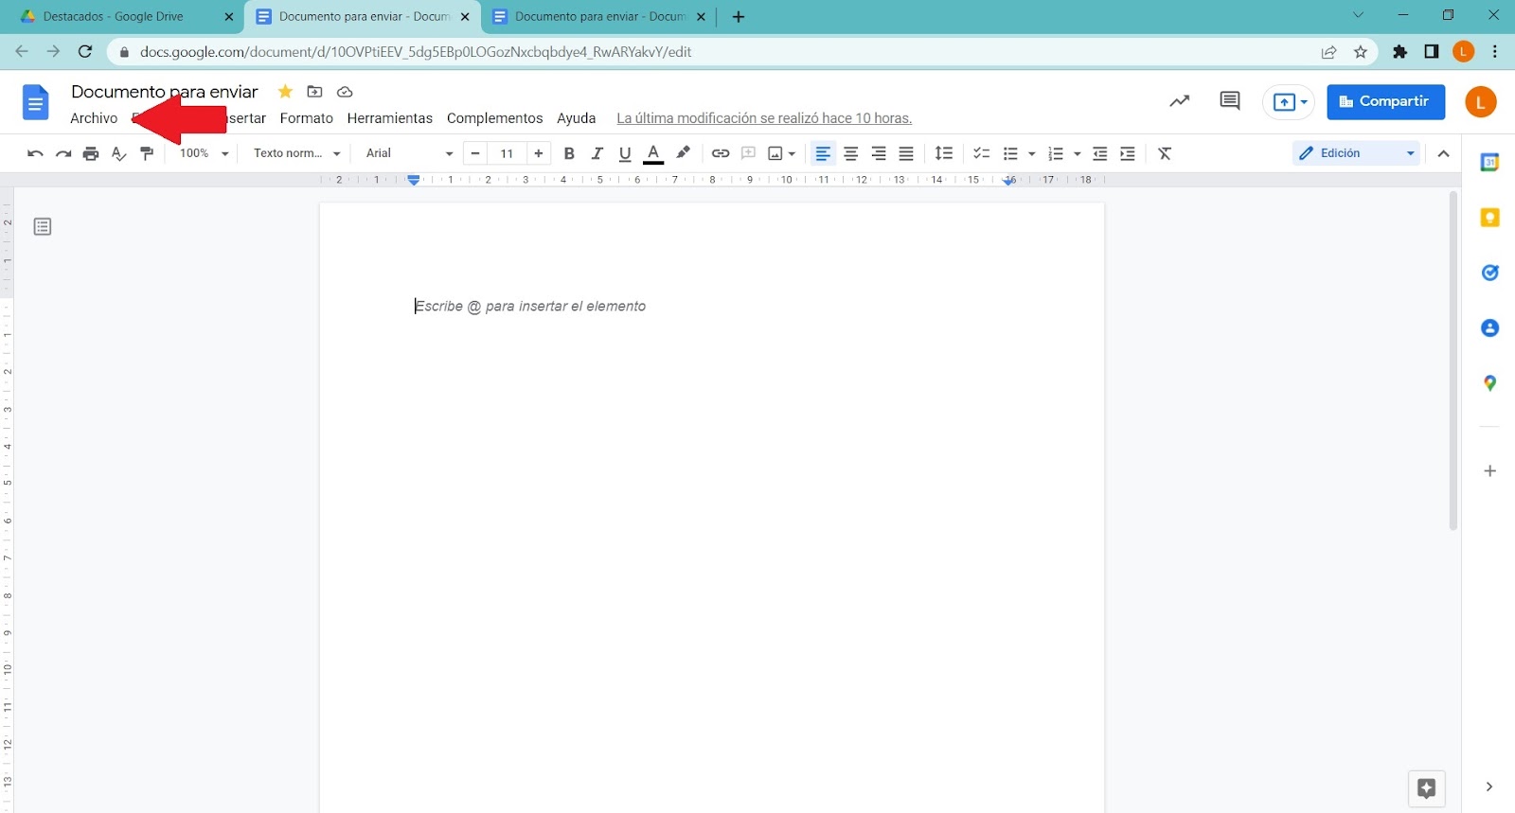The width and height of the screenshot is (1515, 813).
Task: Increase paragraph indent
Action: pyautogui.click(x=1128, y=153)
